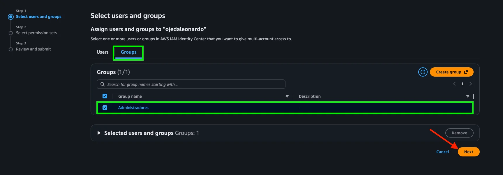Click the search magnifier icon
This screenshot has width=503, height=175.
click(103, 84)
